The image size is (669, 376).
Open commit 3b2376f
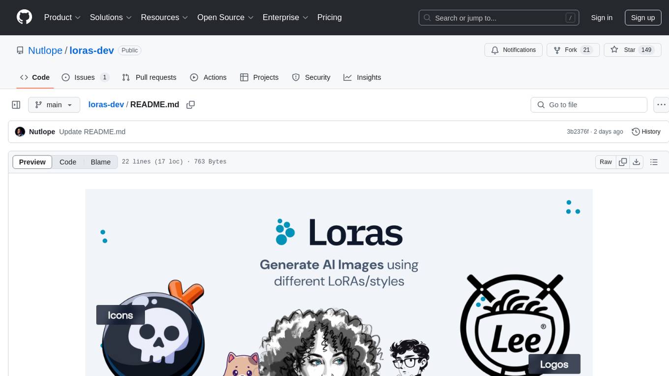[x=578, y=132]
